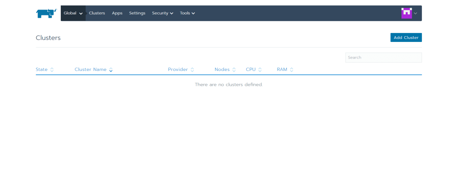
Task: Select the Cluster Name header label
Action: coord(91,69)
